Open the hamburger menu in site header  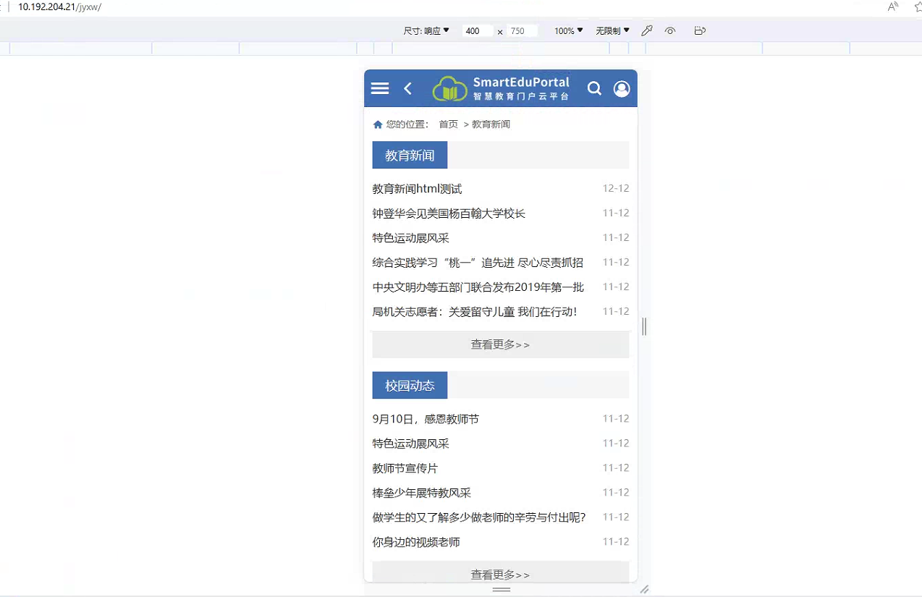pos(380,88)
